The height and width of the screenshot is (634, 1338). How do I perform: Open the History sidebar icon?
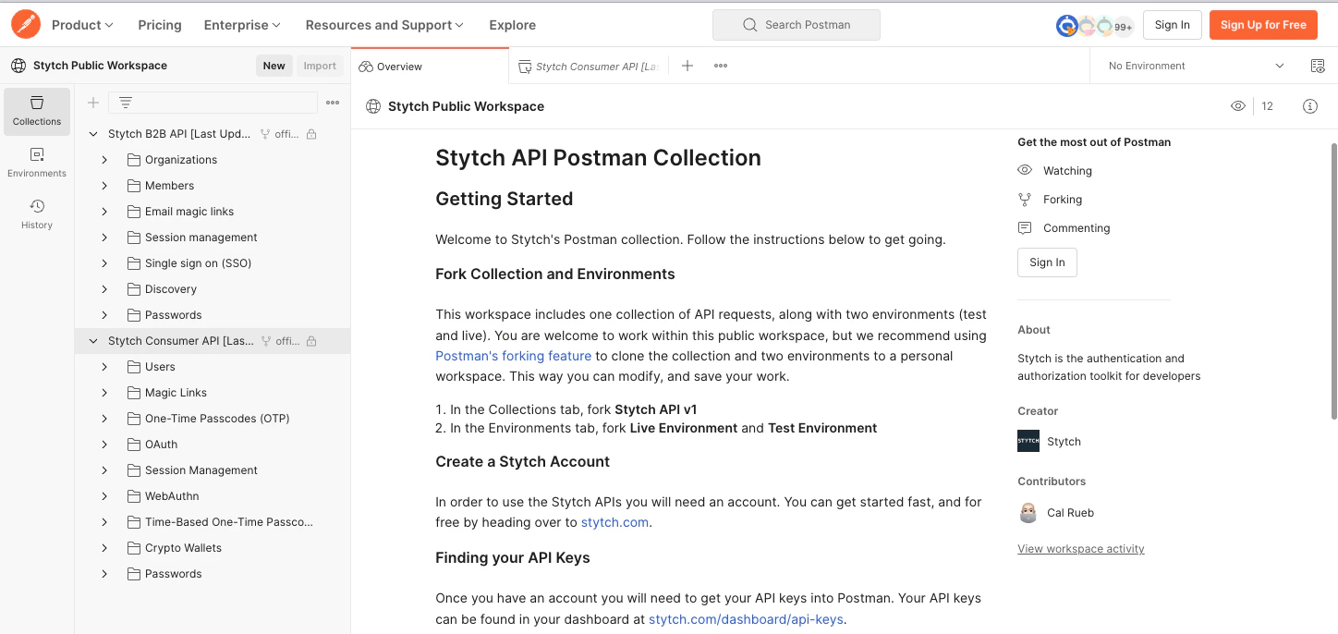click(37, 214)
